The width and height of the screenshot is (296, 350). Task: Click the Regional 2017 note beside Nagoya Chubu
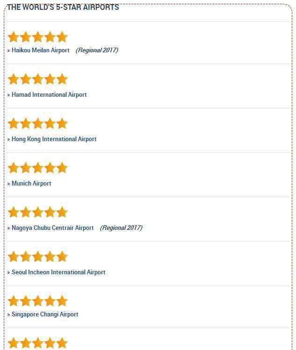coord(121,228)
